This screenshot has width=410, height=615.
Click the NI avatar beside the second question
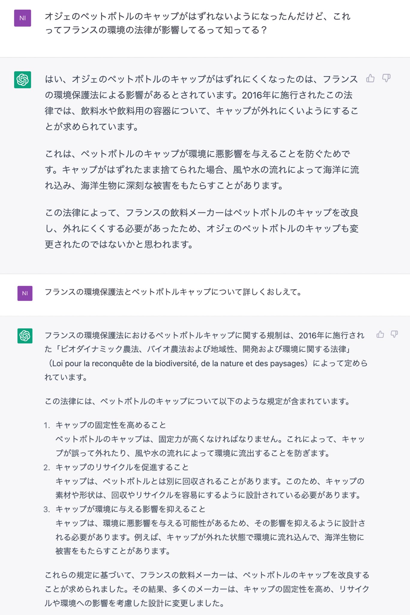25,293
